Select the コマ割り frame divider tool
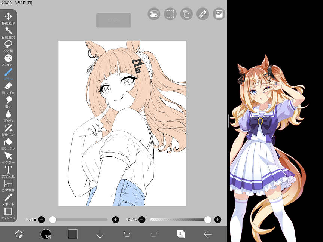This screenshot has width=323, height=242. pos(8,186)
